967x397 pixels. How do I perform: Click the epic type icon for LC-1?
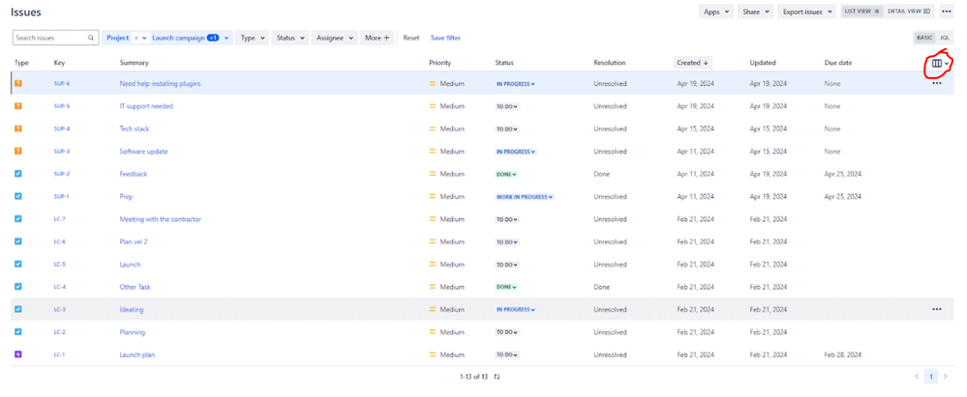coord(17,354)
